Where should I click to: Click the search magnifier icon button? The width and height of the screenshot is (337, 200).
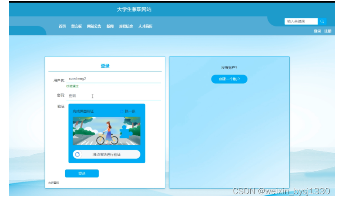tap(322, 21)
